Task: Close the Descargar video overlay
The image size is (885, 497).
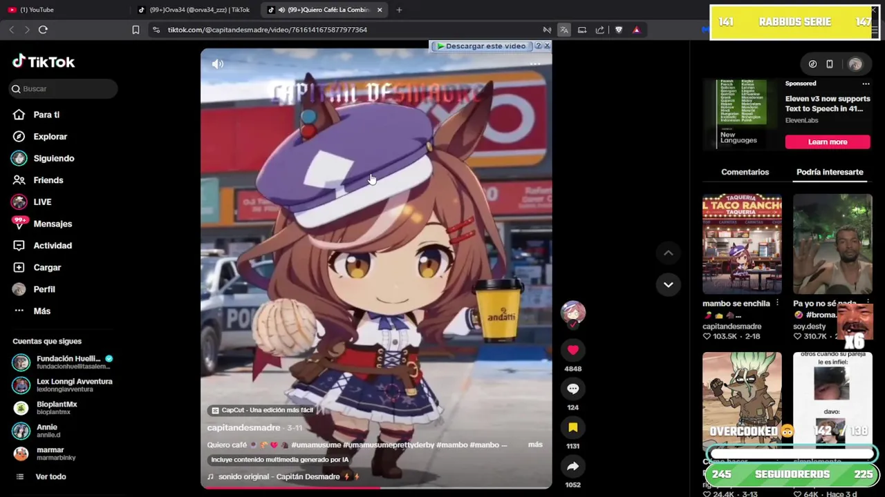Action: (547, 46)
